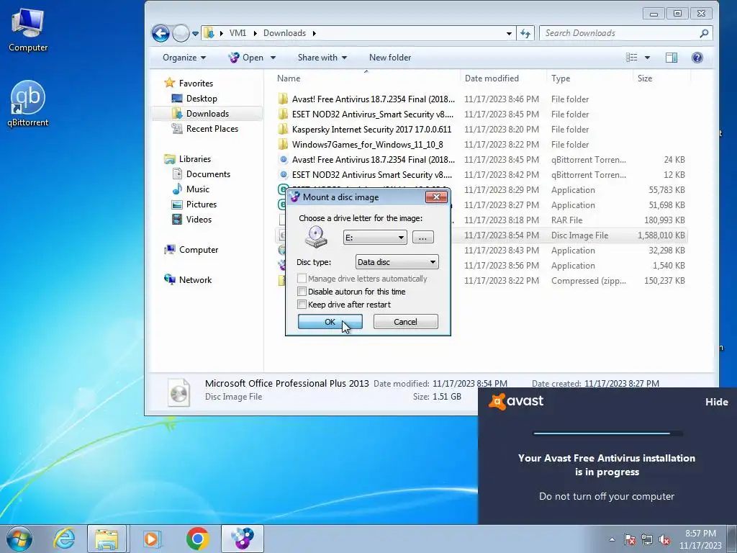Sort by Type column header
Screen dimensions: 737x553
tap(589, 78)
